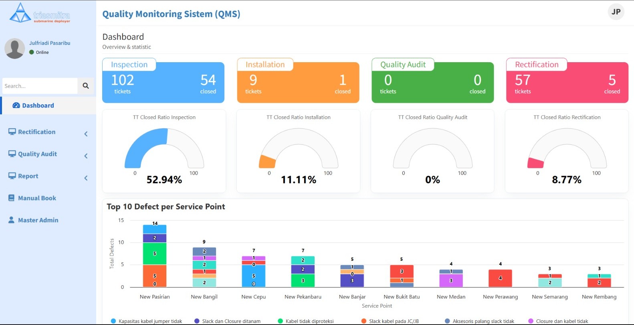Click the Master Admin person icon
Image resolution: width=634 pixels, height=325 pixels.
tap(12, 220)
